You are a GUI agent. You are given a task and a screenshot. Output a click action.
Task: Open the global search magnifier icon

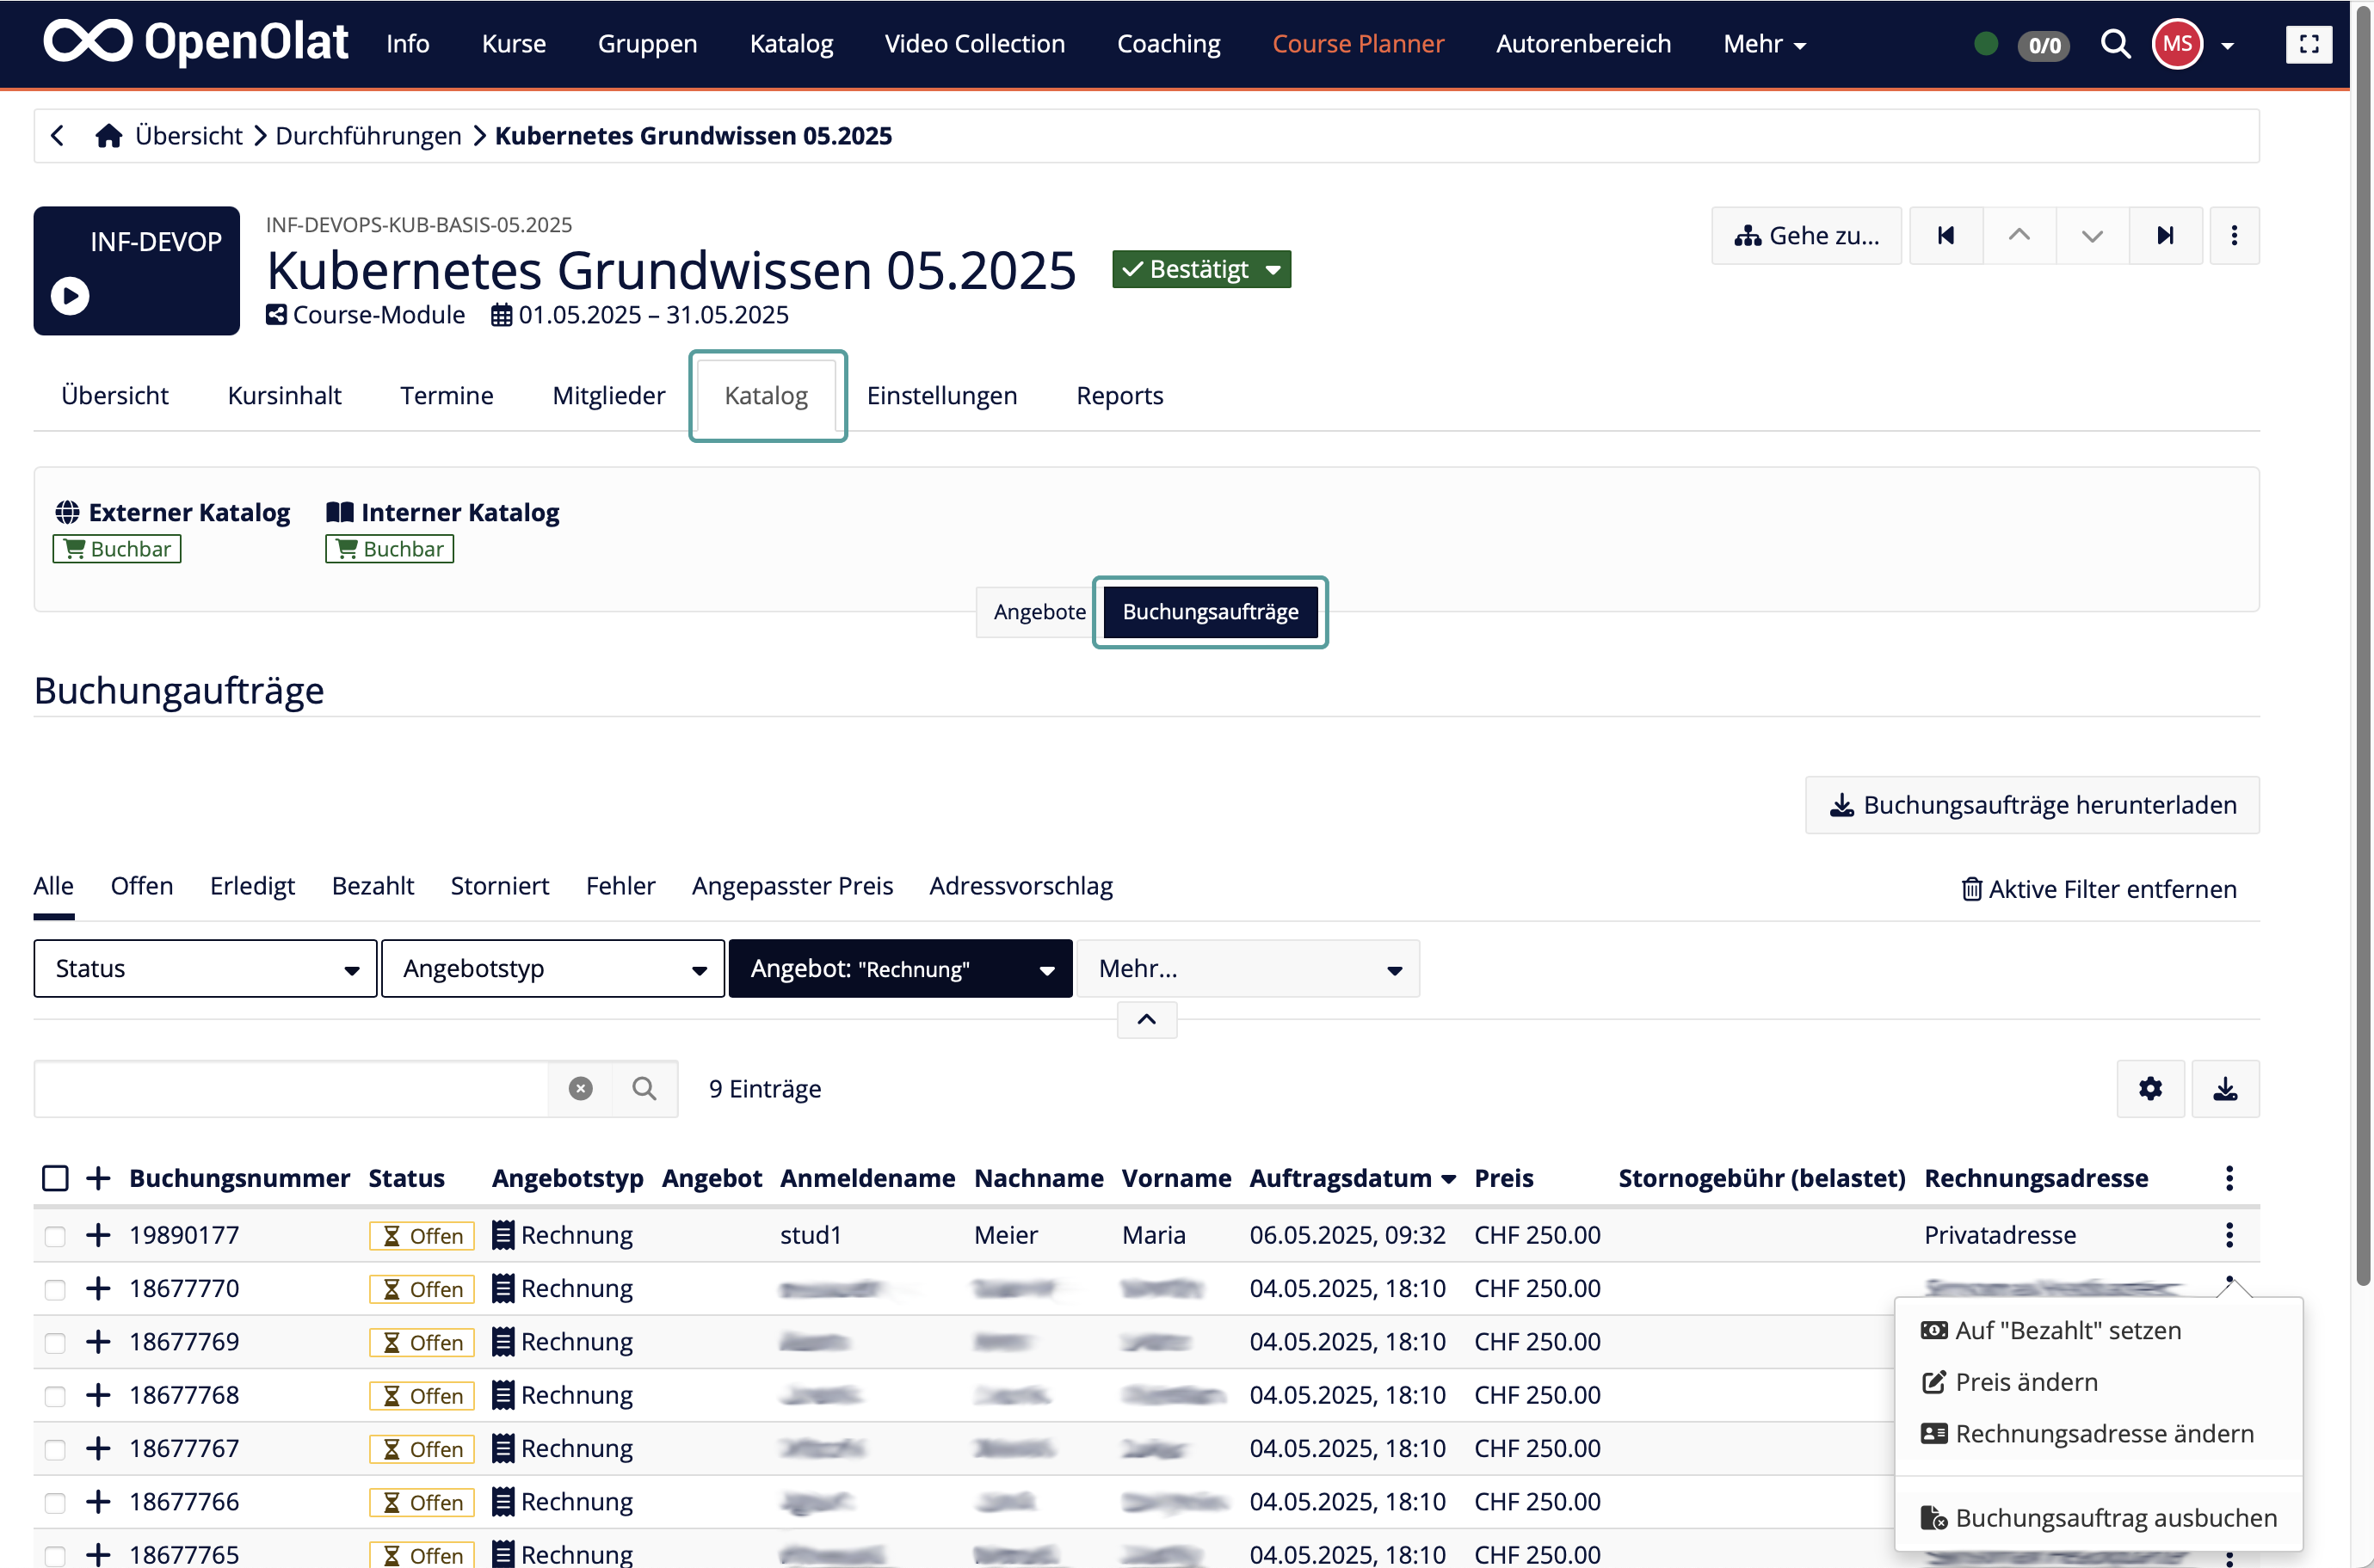2115,44
